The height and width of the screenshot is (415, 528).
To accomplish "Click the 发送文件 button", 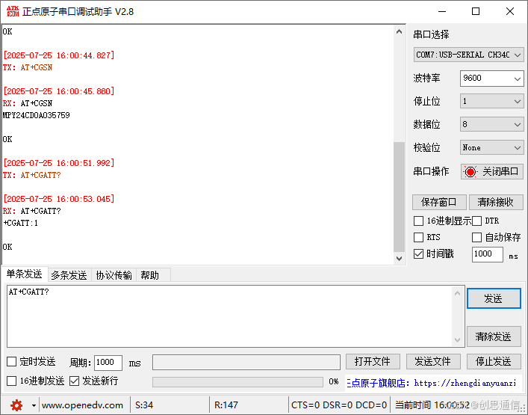I will [433, 362].
